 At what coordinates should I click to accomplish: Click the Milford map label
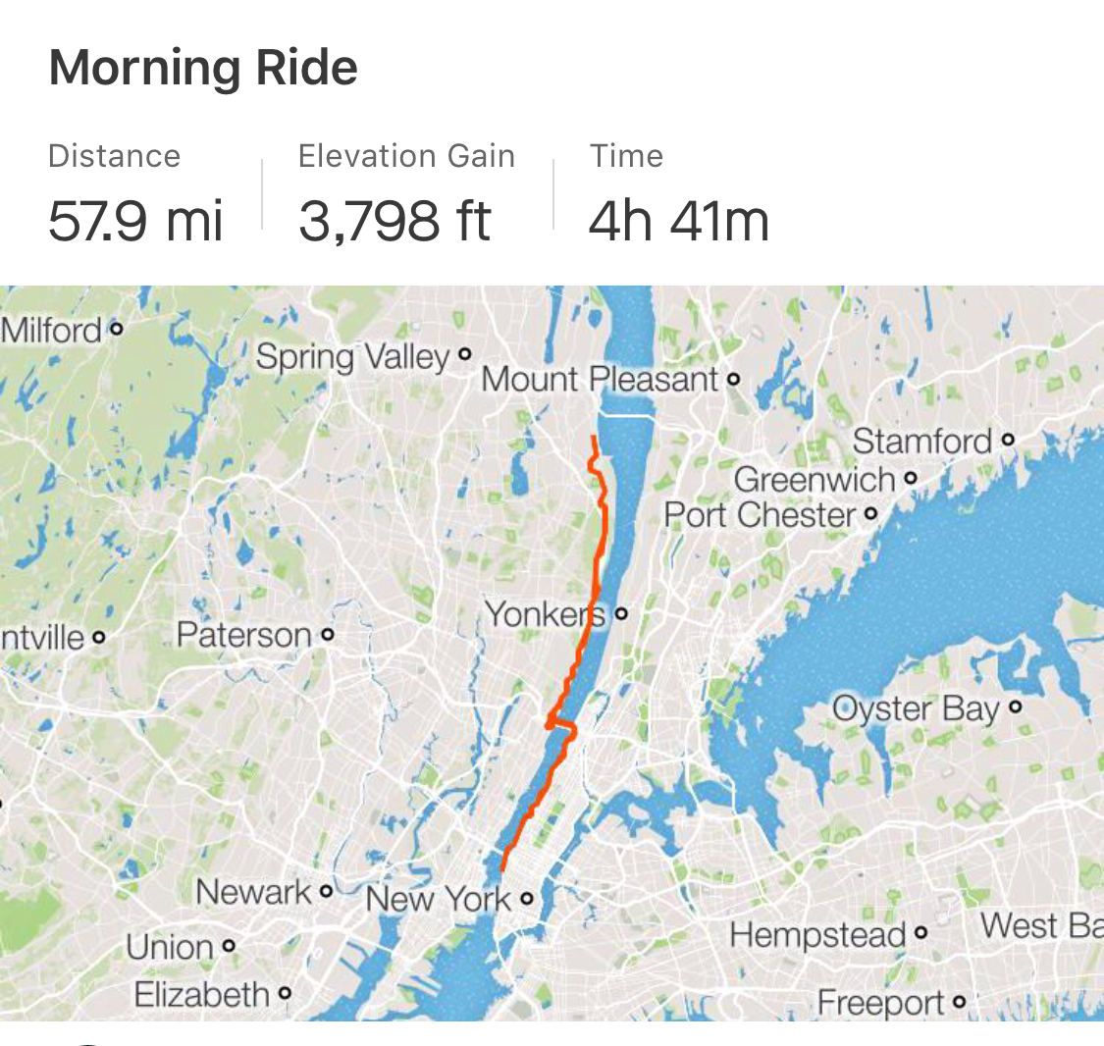click(51, 329)
